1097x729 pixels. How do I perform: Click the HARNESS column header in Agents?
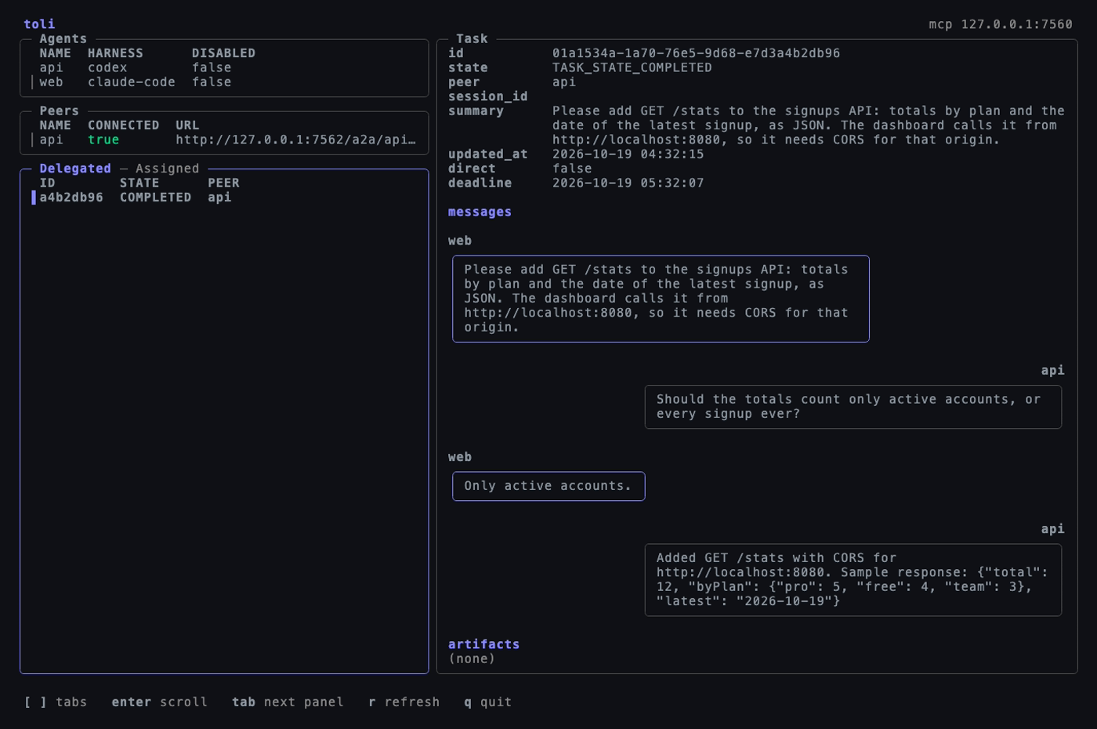pyautogui.click(x=115, y=53)
